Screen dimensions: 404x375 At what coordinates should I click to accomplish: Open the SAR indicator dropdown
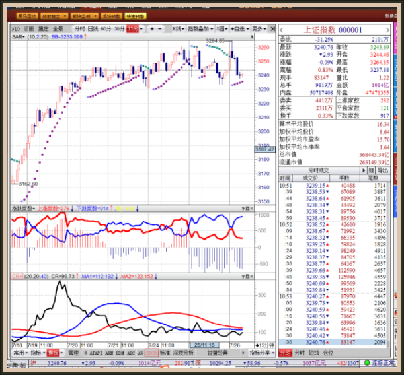(x=19, y=37)
